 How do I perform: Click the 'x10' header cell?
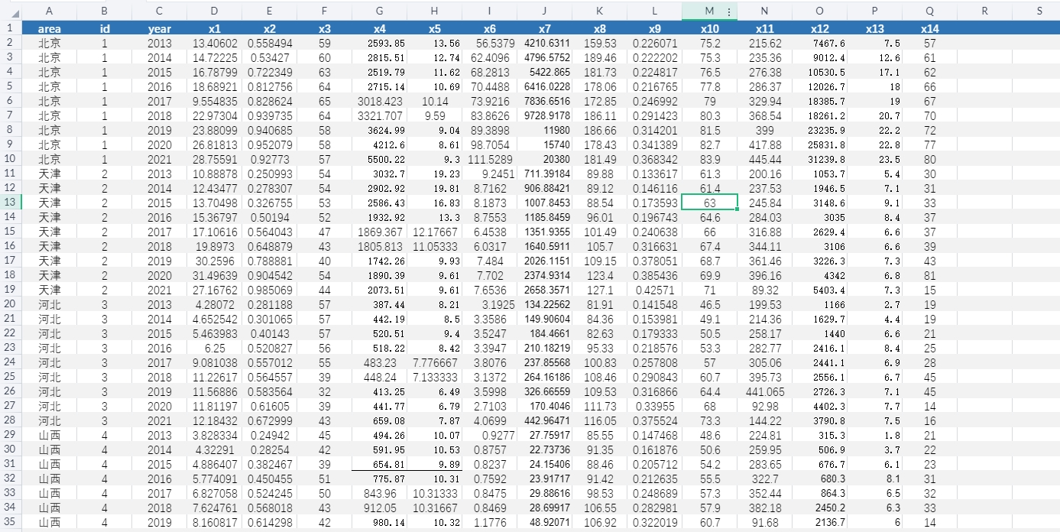click(709, 28)
